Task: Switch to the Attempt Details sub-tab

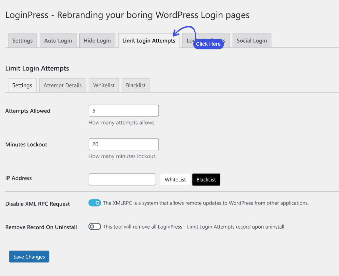Action: (x=63, y=85)
